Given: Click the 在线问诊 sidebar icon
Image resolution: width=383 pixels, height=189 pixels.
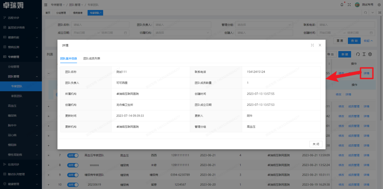Looking at the screenshot, I should tap(5, 164).
